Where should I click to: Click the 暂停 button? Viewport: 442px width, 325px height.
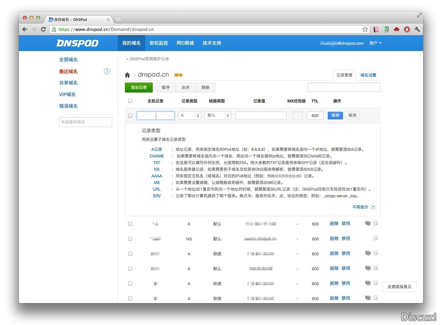point(166,88)
